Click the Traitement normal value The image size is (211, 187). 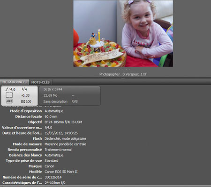58,150
